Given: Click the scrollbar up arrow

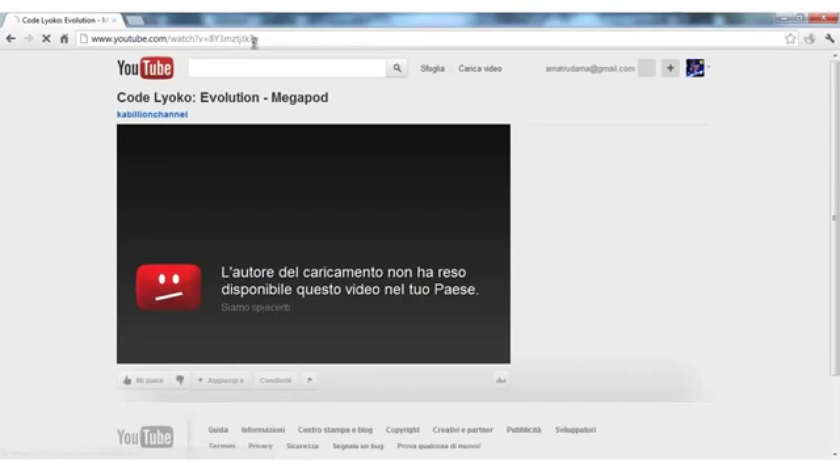Looking at the screenshot, I should pyautogui.click(x=835, y=55).
